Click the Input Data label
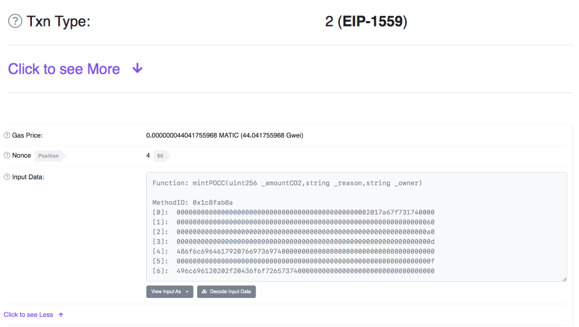579x327 pixels. [28, 177]
